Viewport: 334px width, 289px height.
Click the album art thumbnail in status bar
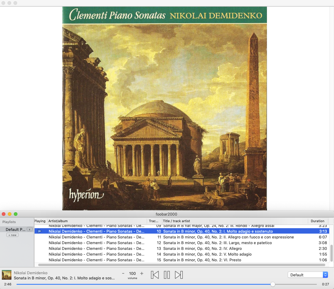point(7,275)
